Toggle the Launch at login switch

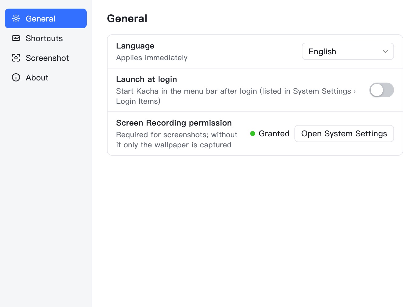pyautogui.click(x=381, y=90)
